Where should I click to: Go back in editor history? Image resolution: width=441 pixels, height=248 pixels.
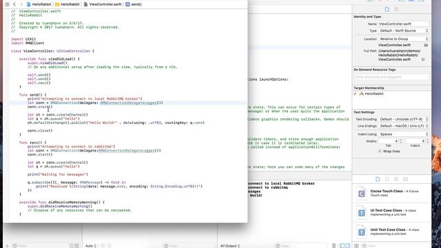(14, 4)
